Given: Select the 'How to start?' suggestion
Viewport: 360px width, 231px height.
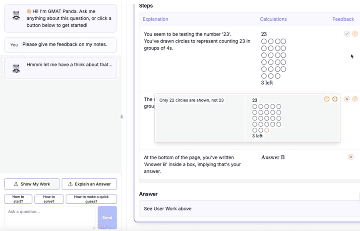Looking at the screenshot, I should point(18,199).
